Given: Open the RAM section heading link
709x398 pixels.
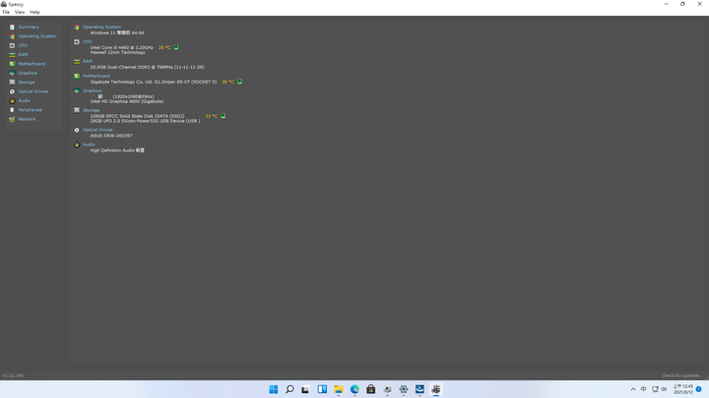Looking at the screenshot, I should coord(88,61).
